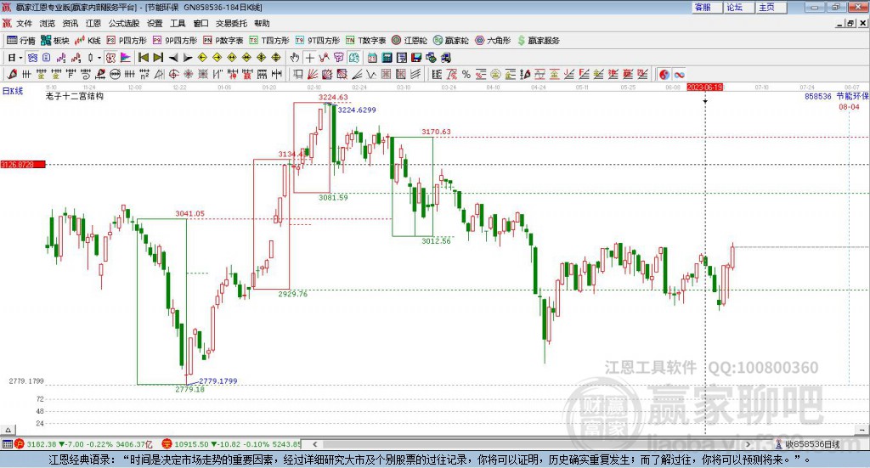Select the pencil drawing tool

[x=12, y=74]
